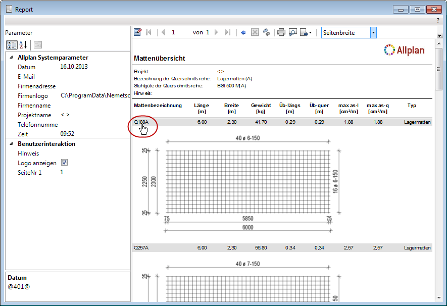Click the Gewicht [kg] column header

(x=261, y=108)
